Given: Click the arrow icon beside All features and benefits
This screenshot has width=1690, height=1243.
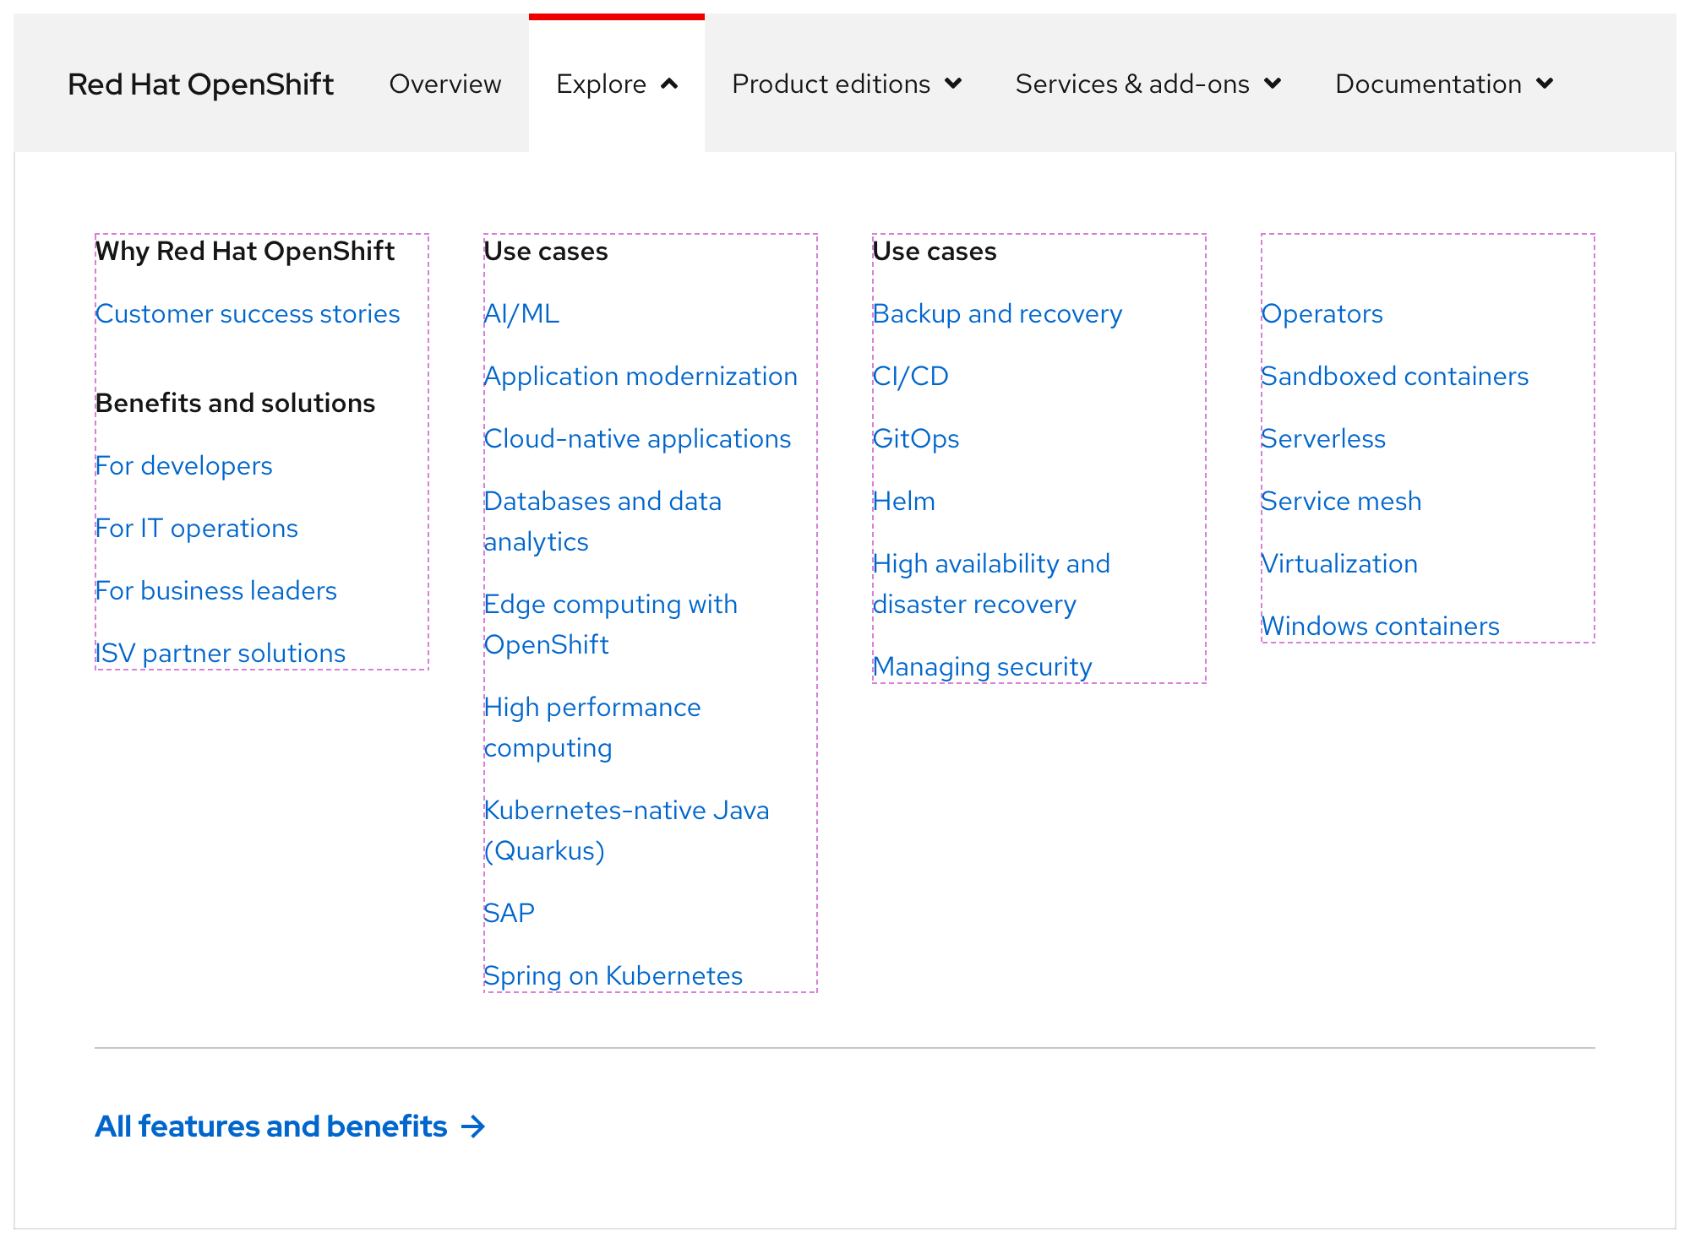Looking at the screenshot, I should pyautogui.click(x=473, y=1126).
